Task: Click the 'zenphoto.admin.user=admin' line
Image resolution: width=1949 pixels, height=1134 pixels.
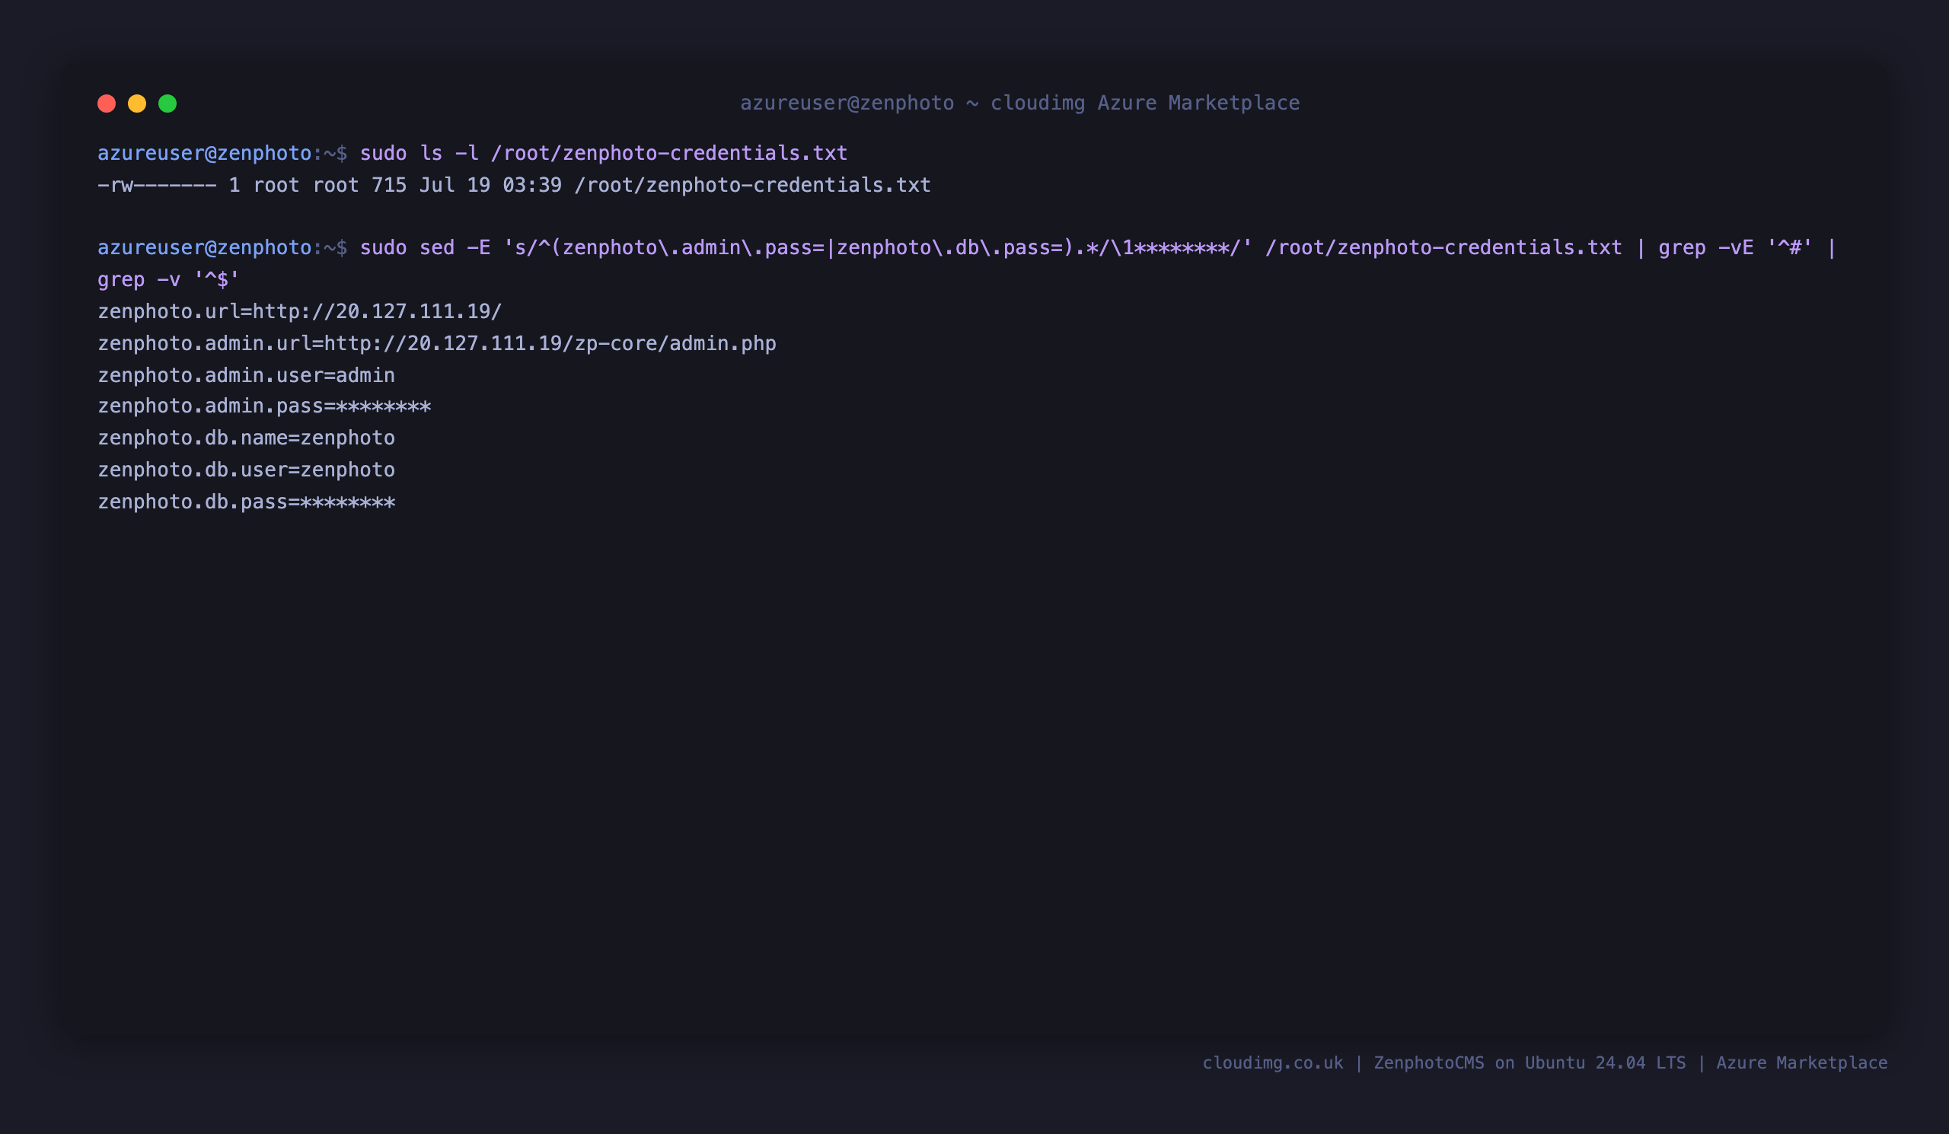Action: [247, 375]
